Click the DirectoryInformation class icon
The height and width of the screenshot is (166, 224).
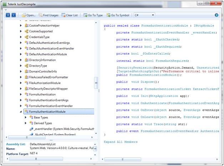coord(26,60)
